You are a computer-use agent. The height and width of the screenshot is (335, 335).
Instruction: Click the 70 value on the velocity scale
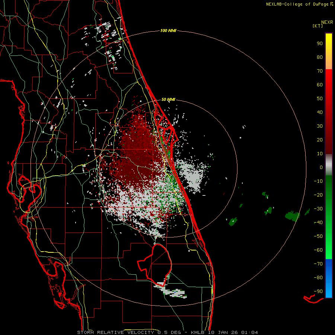(320, 71)
